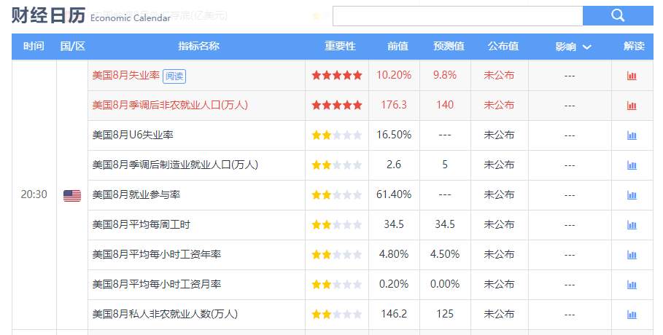
Task: Click into the calendar search field
Action: pos(457,16)
